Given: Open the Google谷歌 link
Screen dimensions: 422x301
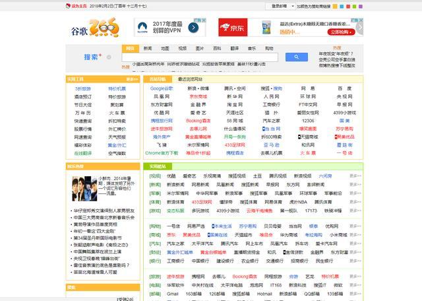Looking at the screenshot, I should point(162,88).
